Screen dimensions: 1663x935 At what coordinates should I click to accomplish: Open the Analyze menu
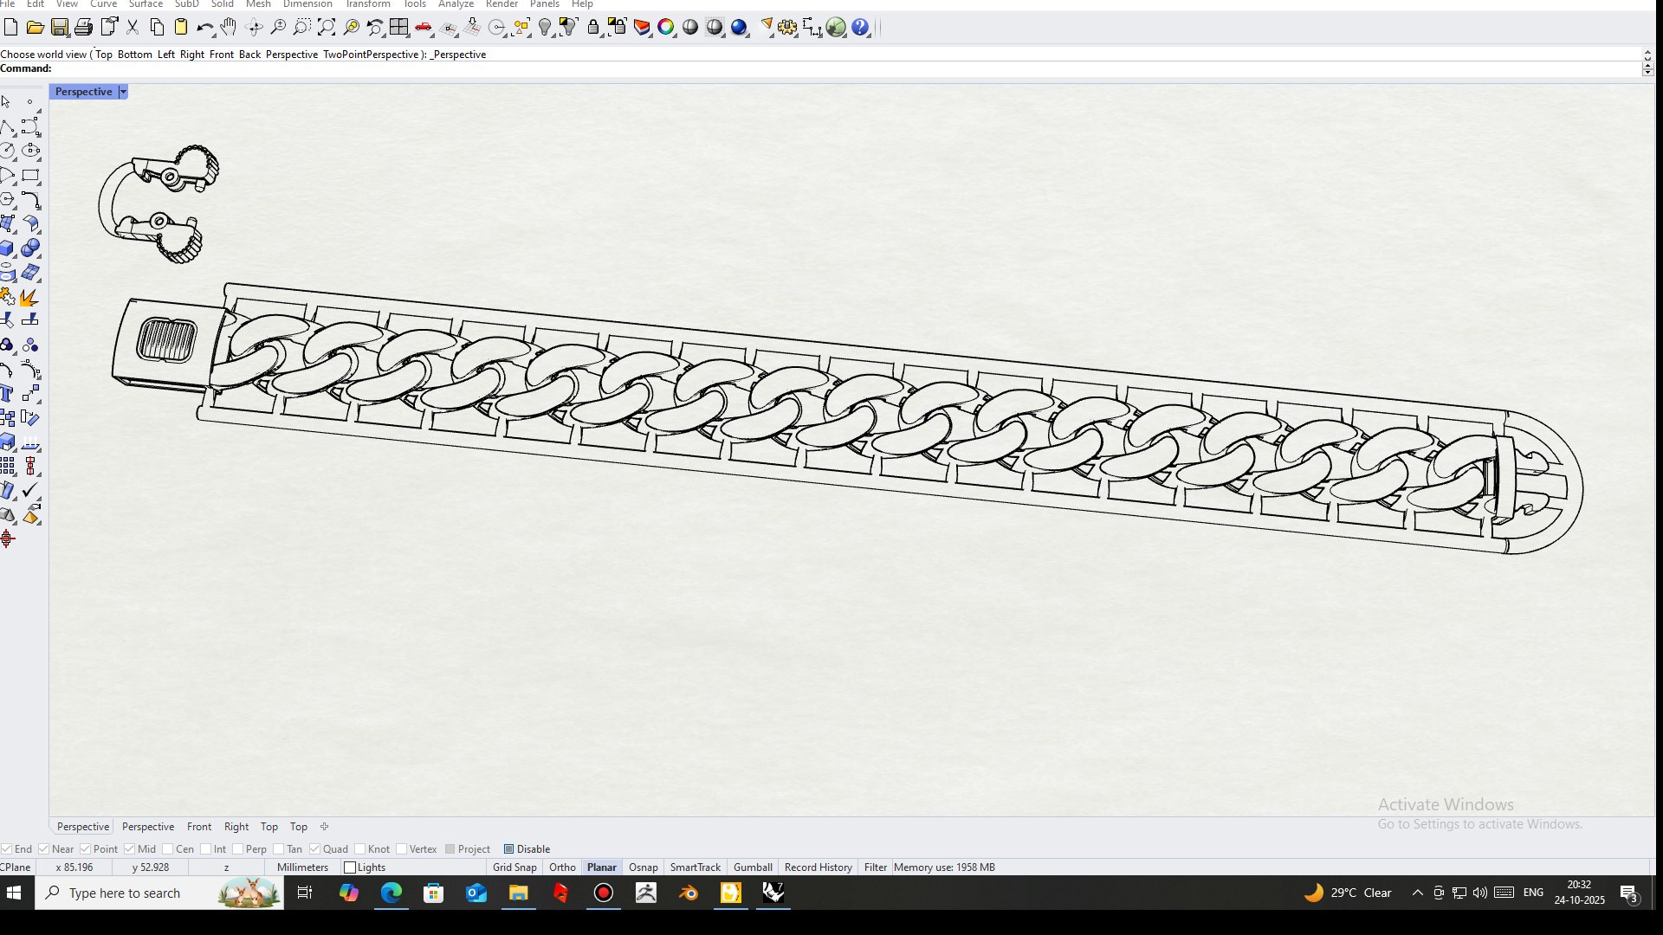[456, 4]
